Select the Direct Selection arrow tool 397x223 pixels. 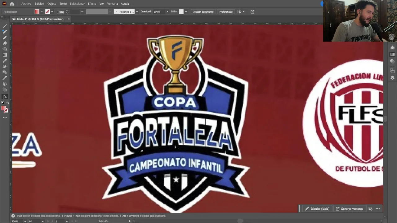pos(5,97)
